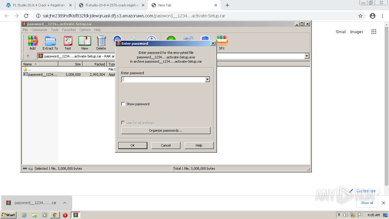Reload the current browser page
The width and height of the screenshot is (389, 219).
(26, 16)
